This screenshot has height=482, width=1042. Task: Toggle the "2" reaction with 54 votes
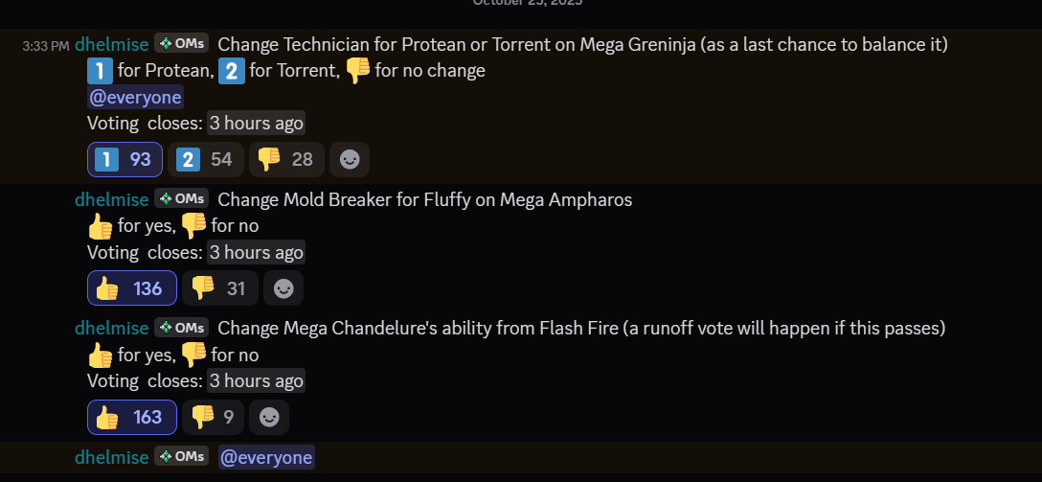205,160
